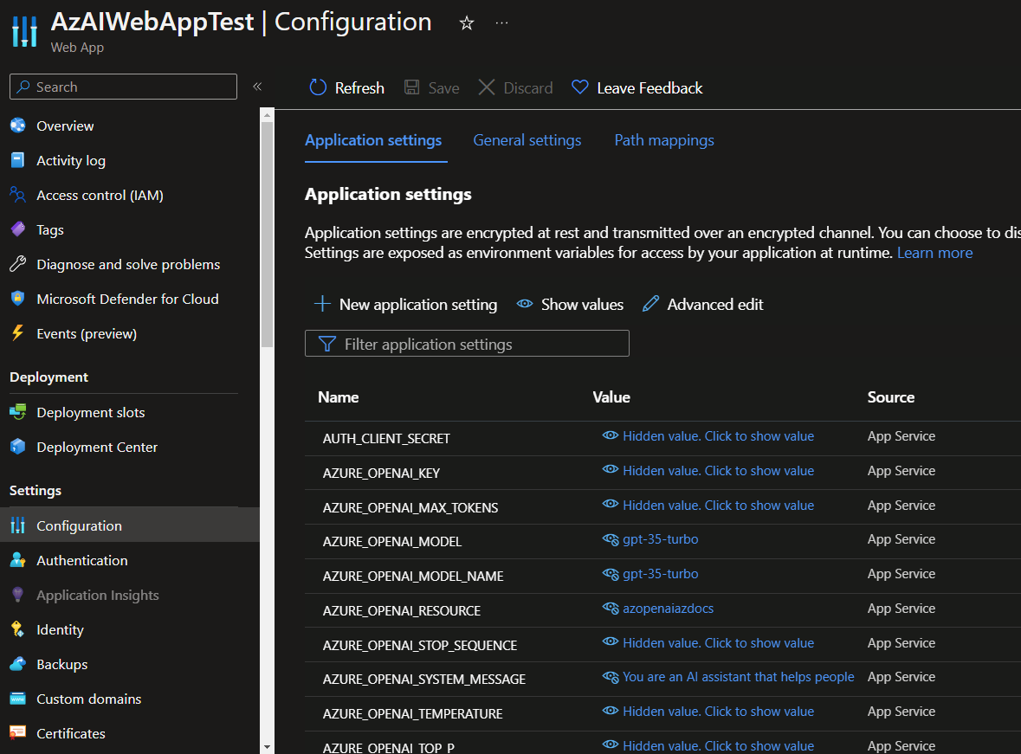Reveal hidden value of AUTH_CLIENT_SECRET
Image resolution: width=1021 pixels, height=754 pixels.
tap(708, 436)
